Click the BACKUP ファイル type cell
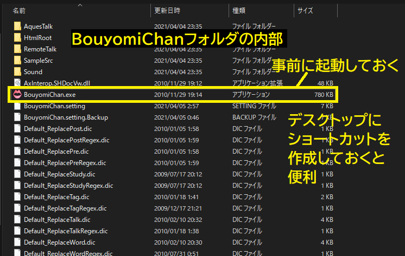Screen dimensions: 405x256 click(254, 117)
